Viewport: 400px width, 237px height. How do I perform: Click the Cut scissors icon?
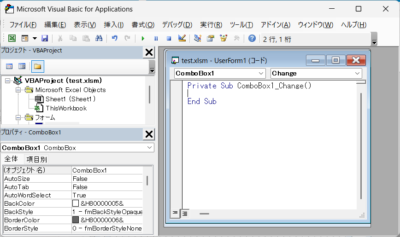click(60, 39)
